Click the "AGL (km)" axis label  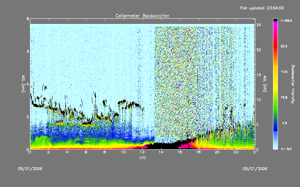[x=23, y=84]
